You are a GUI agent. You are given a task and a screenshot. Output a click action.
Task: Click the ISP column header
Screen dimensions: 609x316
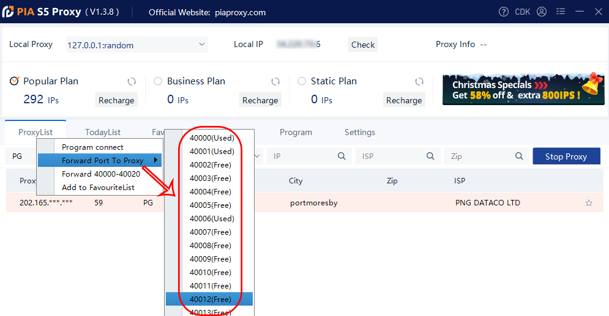pyautogui.click(x=460, y=181)
